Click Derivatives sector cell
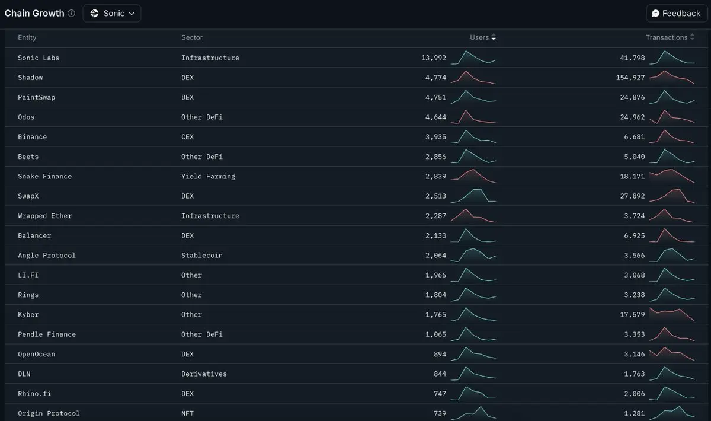 (x=204, y=374)
